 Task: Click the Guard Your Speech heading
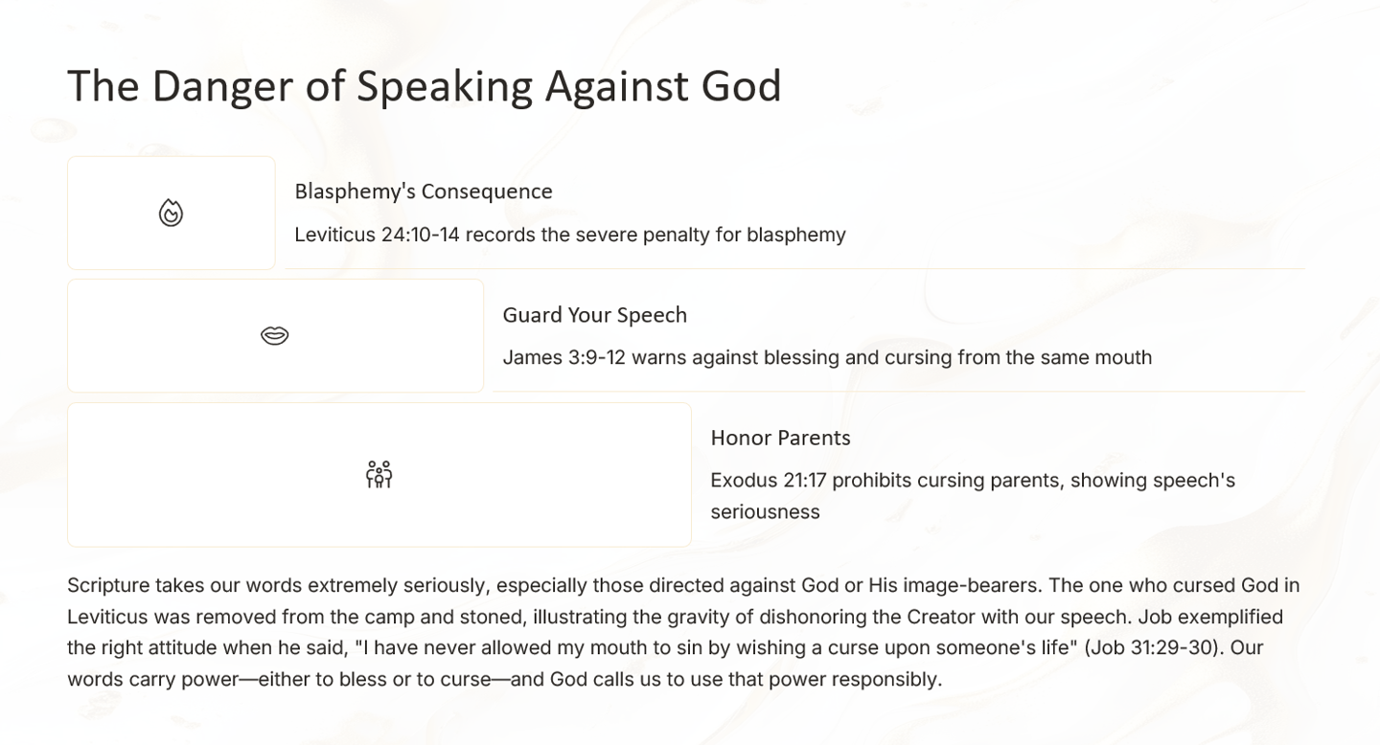click(594, 315)
